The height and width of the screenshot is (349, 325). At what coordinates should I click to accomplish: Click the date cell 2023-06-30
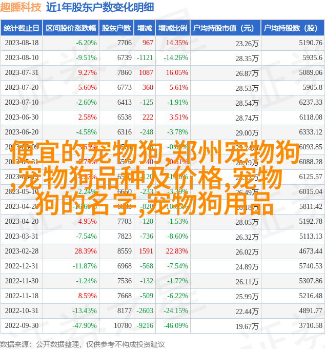tap(22, 118)
